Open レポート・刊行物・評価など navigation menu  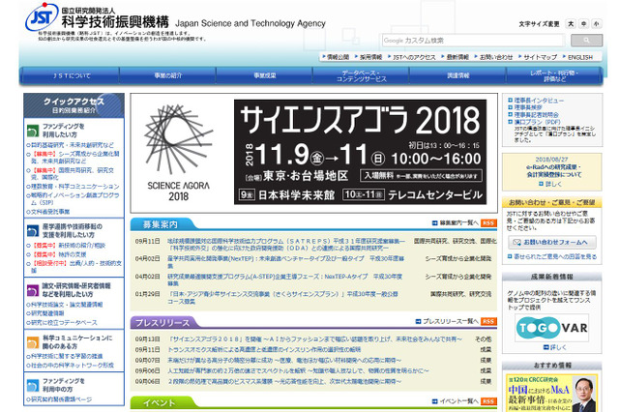point(554,75)
